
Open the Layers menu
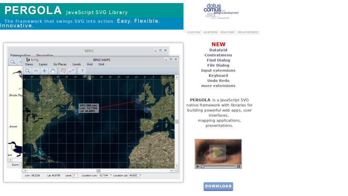[43, 64]
